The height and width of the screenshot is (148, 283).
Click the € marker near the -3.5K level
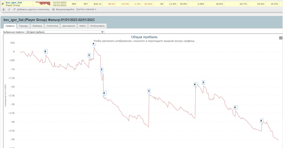pos(235,108)
